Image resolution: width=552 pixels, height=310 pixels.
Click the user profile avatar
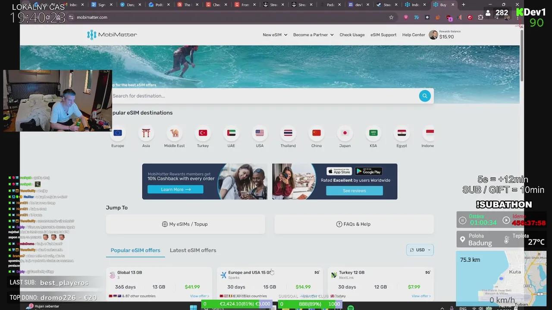(x=433, y=35)
